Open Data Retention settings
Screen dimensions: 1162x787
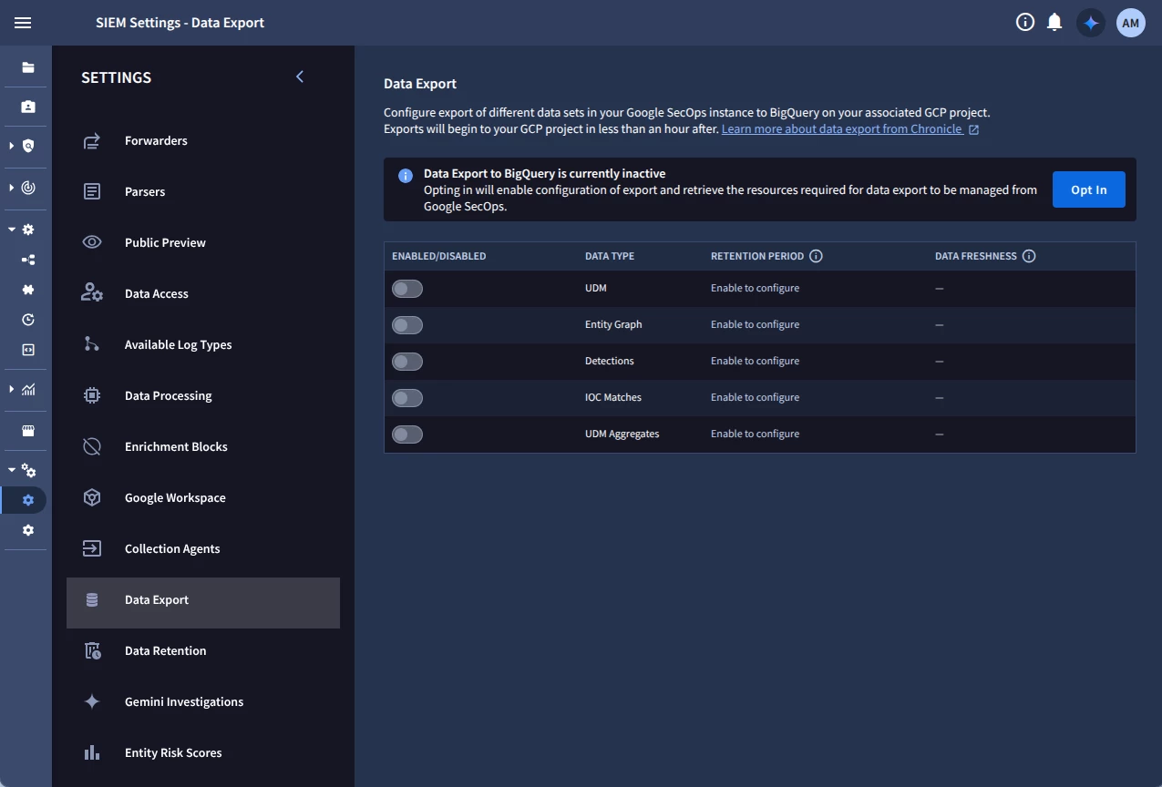[203, 651]
